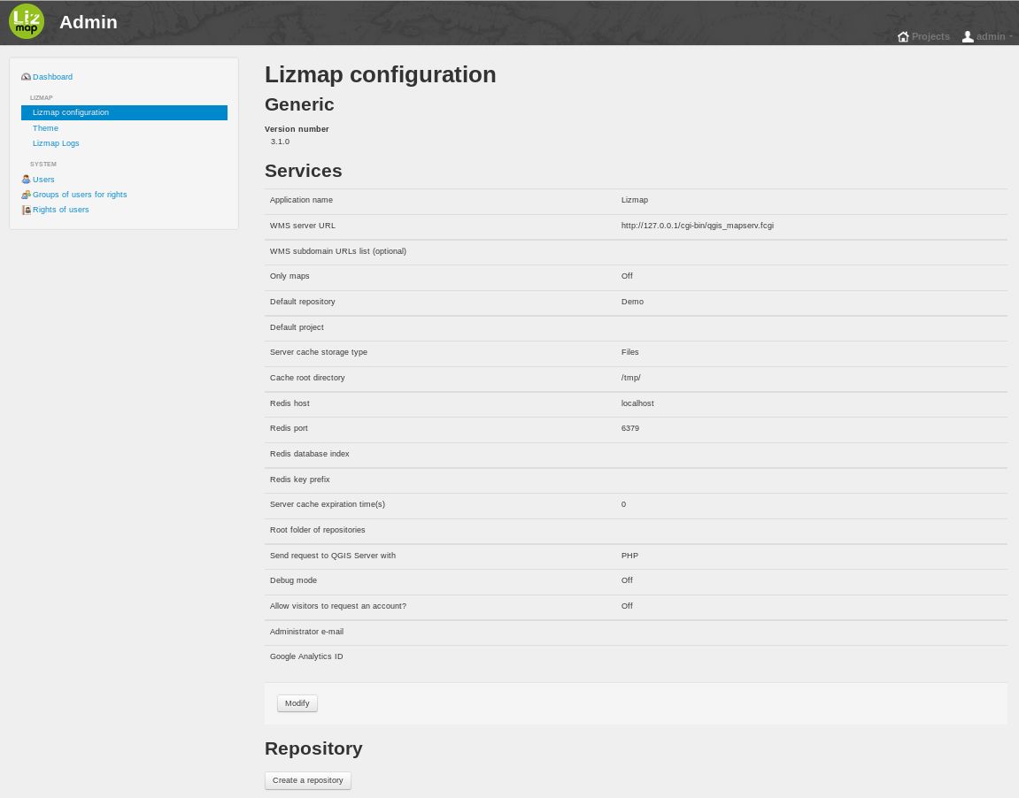Click the Google Analytics ID label
Screen dimensions: 1019x798
coord(306,656)
